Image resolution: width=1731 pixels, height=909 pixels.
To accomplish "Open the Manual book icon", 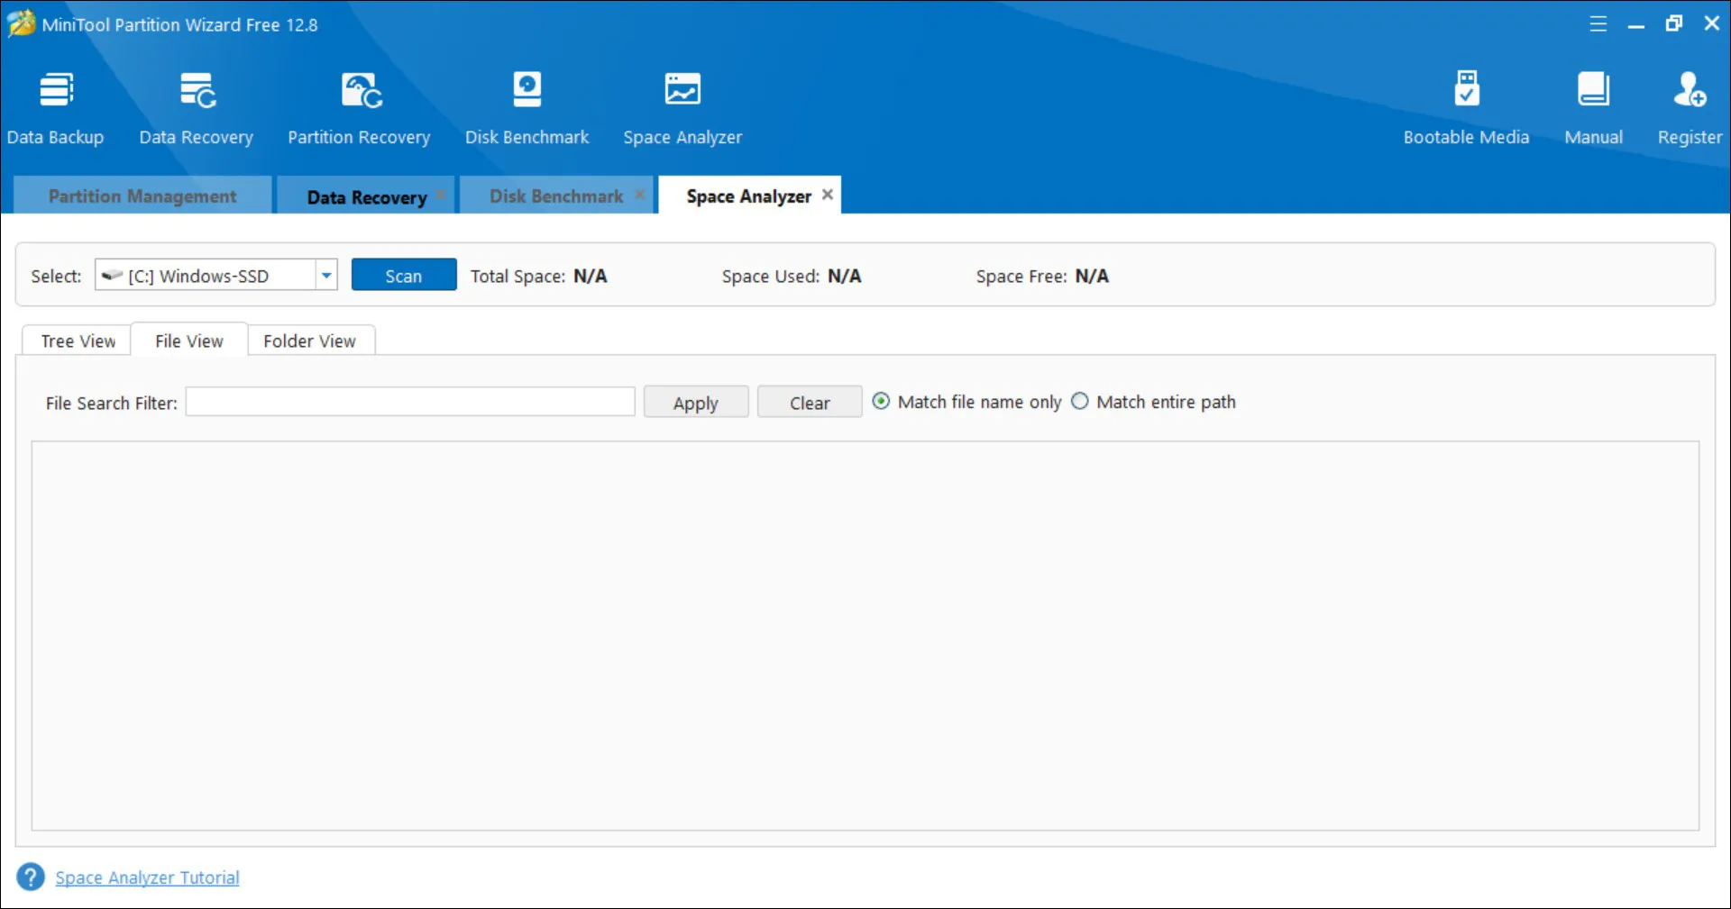I will [x=1593, y=91].
